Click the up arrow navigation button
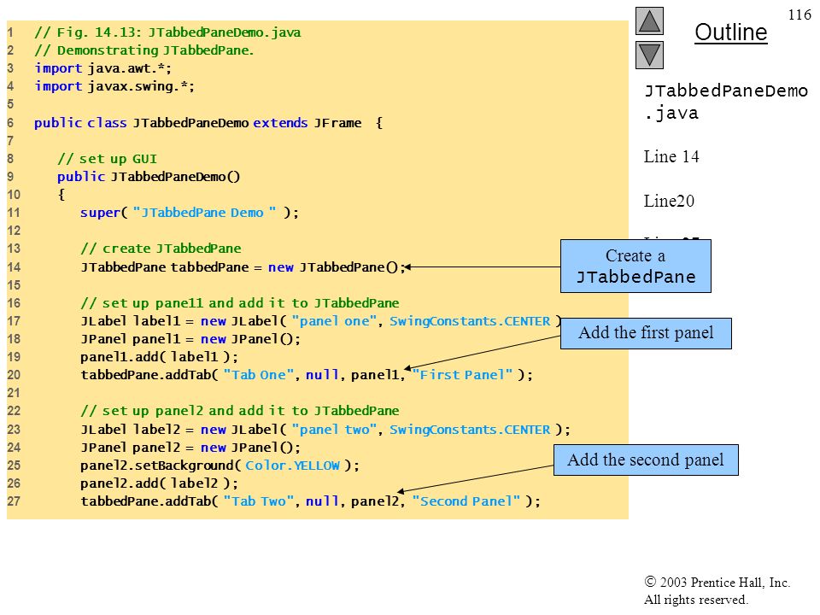This screenshot has height=615, width=820. click(649, 20)
